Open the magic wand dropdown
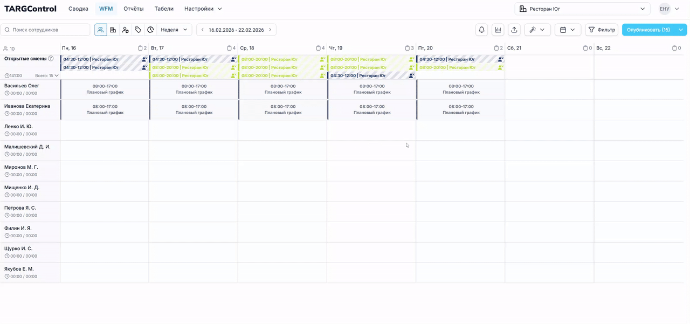690x324 pixels. [537, 30]
